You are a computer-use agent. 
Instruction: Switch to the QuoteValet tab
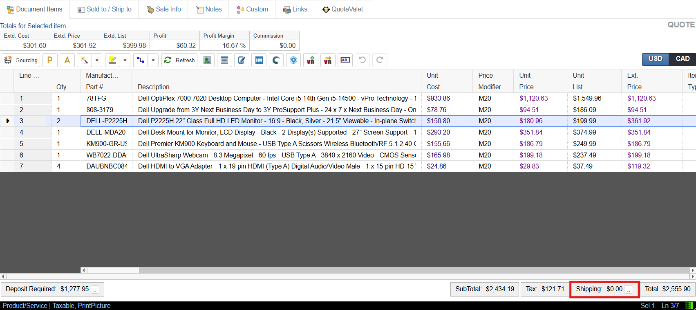click(x=342, y=9)
